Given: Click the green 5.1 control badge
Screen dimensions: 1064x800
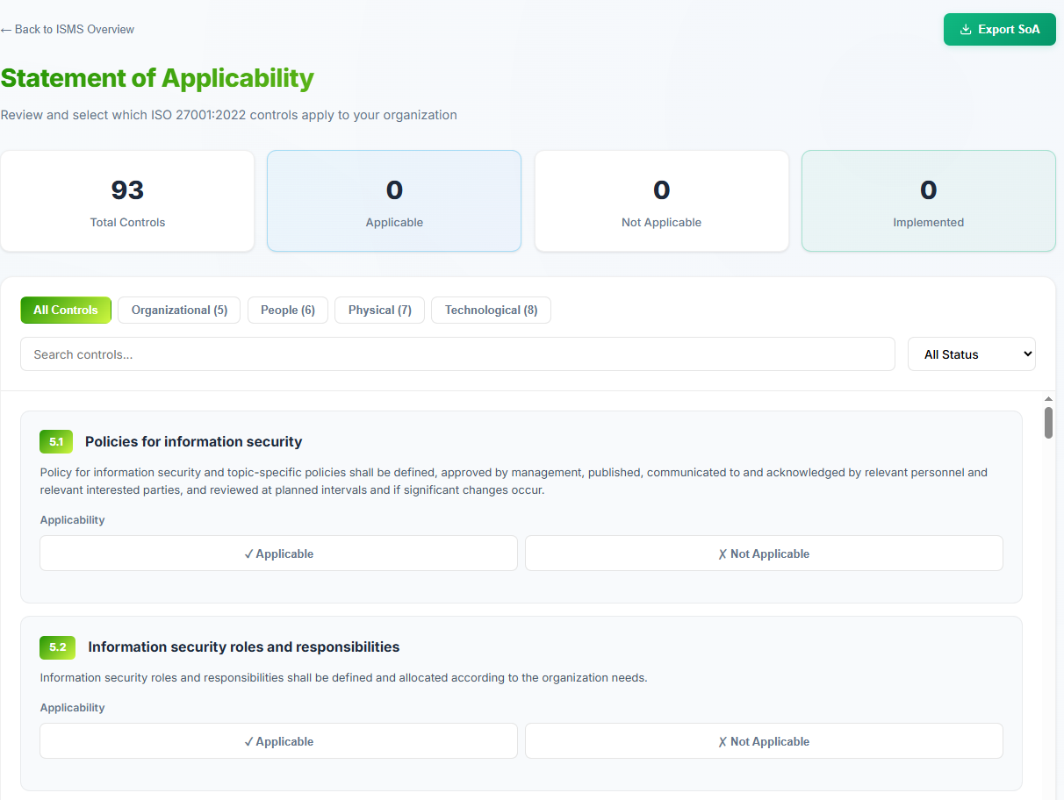Looking at the screenshot, I should tap(56, 441).
